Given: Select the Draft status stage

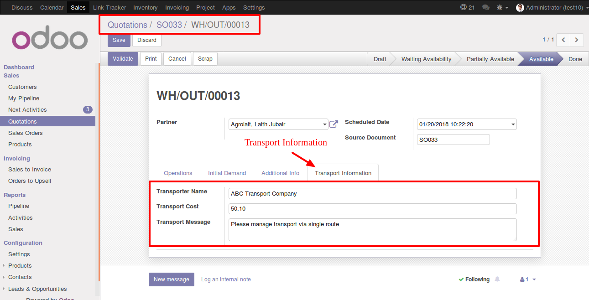Looking at the screenshot, I should [x=380, y=59].
